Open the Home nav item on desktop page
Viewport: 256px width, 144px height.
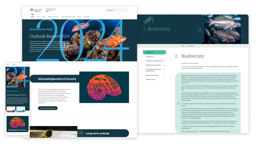(32, 17)
